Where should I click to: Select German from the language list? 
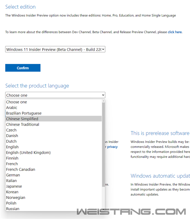point(54,175)
